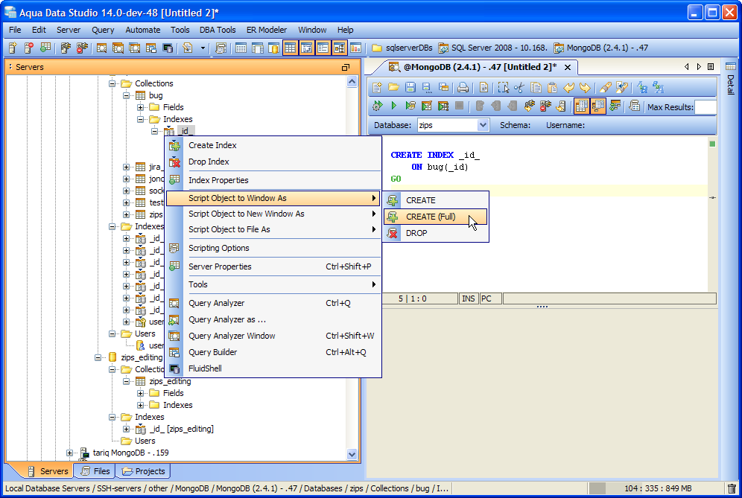
Task: Maximize the Servers panel using its restore icon
Action: pos(346,67)
